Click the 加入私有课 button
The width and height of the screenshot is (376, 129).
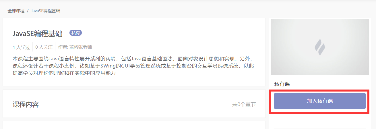click(320, 101)
